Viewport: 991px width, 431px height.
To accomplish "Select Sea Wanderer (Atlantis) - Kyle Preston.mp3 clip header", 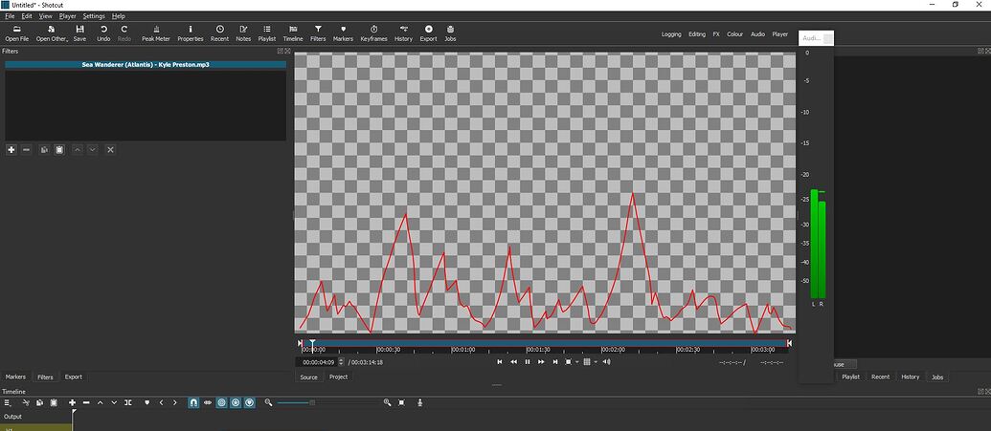I will coord(146,64).
